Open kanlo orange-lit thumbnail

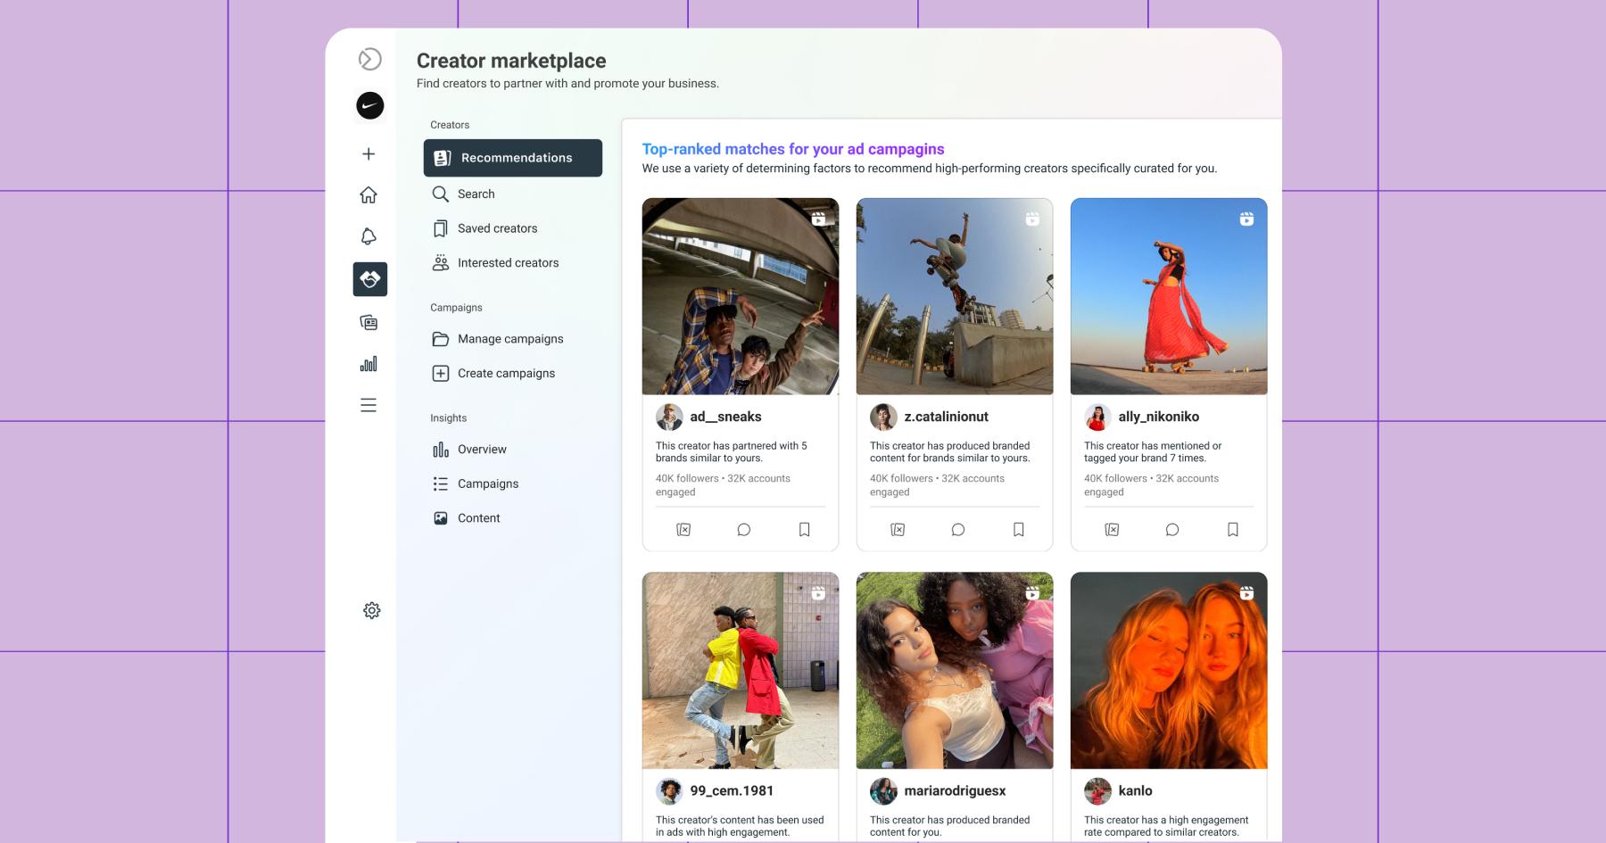1169,671
